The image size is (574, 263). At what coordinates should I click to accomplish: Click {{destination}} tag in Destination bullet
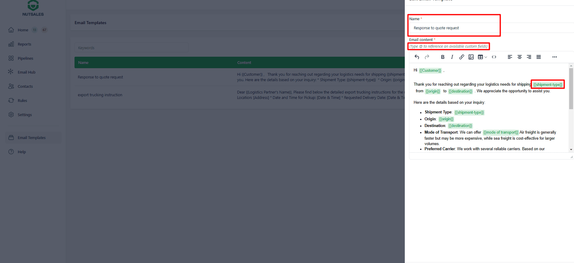point(460,126)
